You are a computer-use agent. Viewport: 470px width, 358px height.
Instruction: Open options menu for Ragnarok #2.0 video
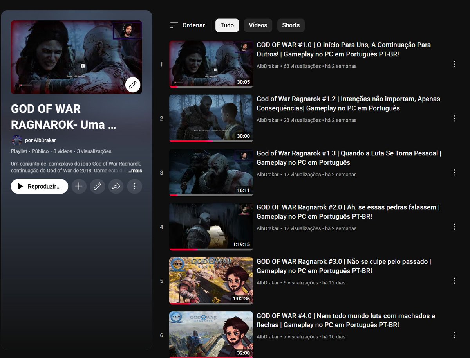click(454, 227)
